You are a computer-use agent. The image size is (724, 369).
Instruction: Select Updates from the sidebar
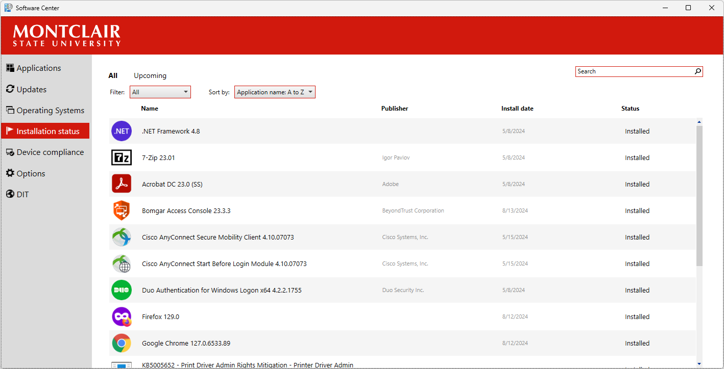tap(31, 89)
